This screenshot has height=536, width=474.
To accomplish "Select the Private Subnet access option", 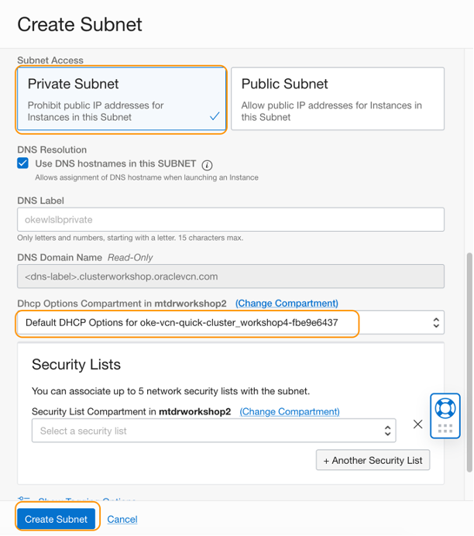I will point(121,99).
